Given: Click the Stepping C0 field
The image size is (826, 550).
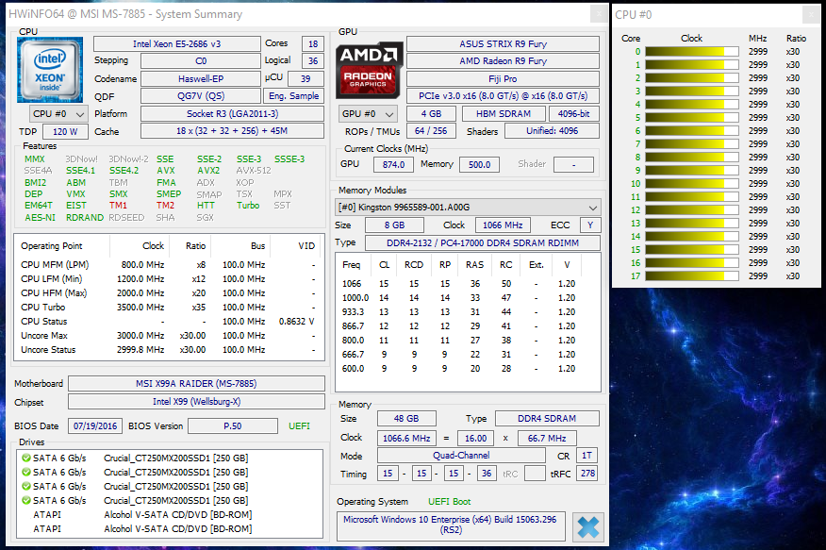Looking at the screenshot, I should coord(201,60).
